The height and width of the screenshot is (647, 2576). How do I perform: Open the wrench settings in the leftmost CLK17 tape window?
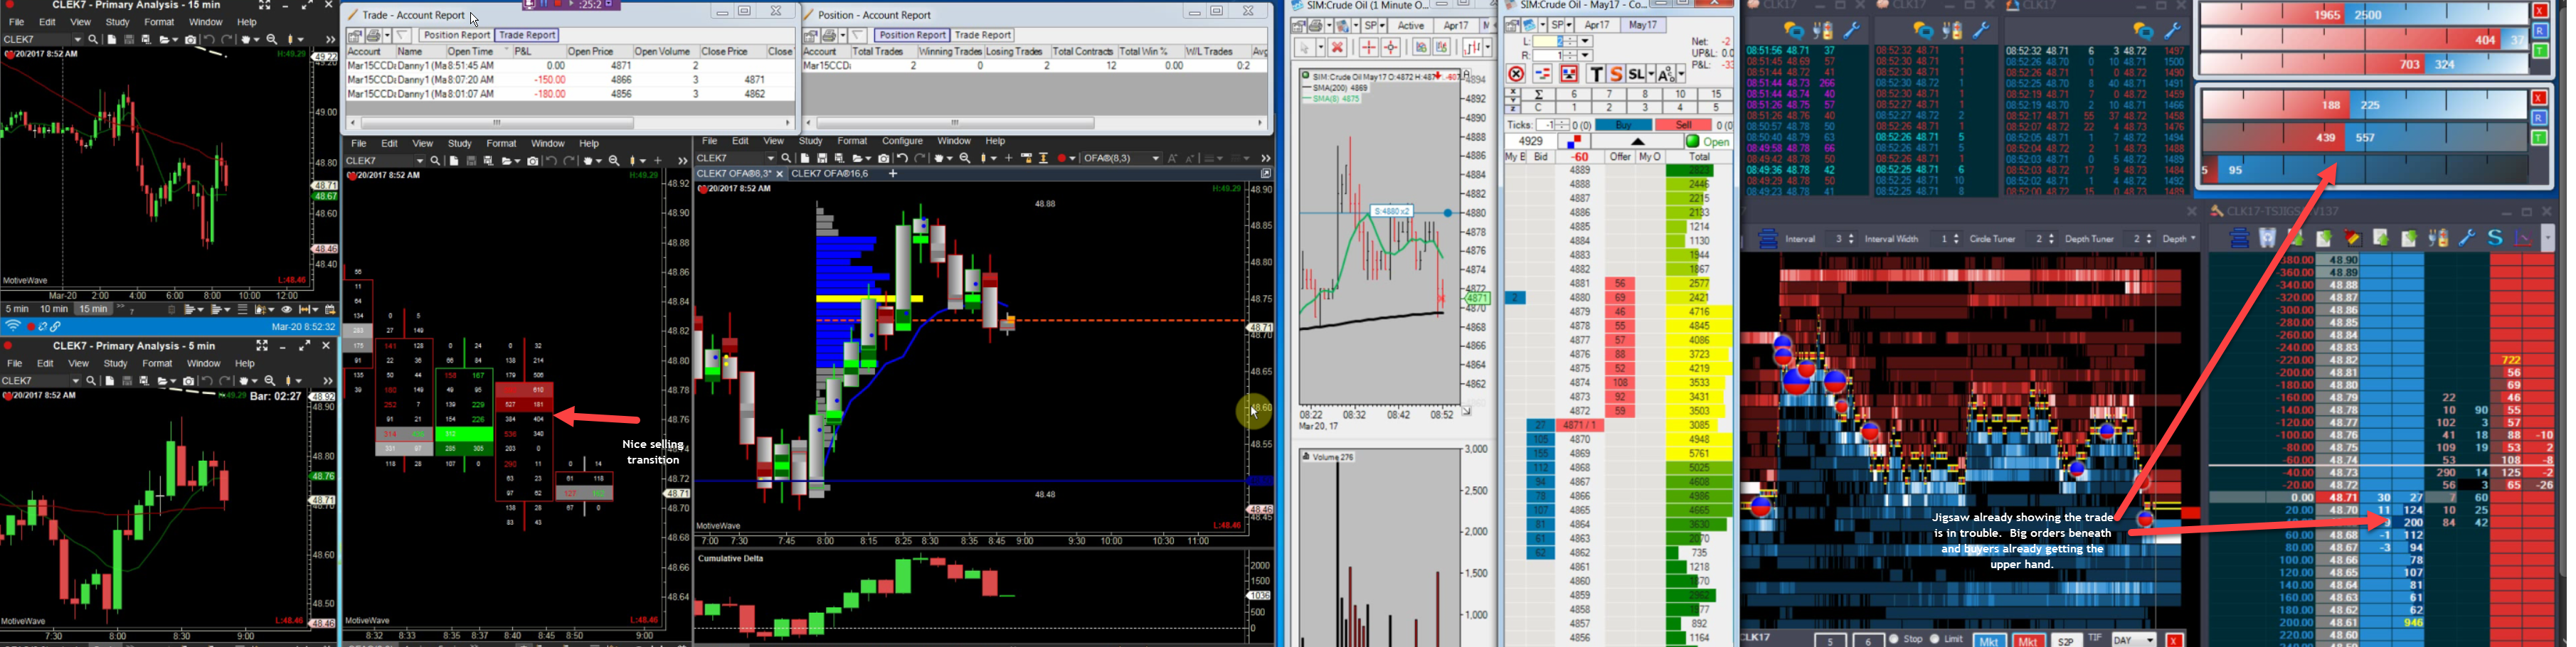click(x=1851, y=31)
